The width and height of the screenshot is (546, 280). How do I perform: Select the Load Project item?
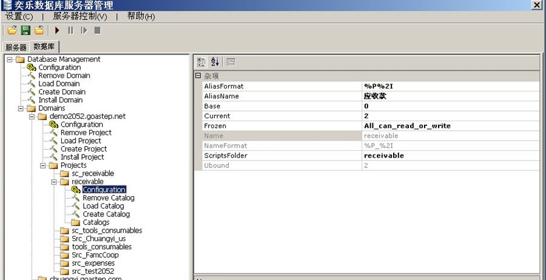tap(81, 141)
